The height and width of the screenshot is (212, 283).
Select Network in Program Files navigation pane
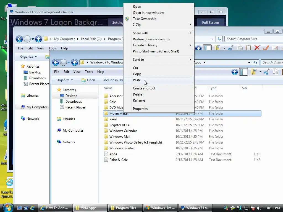(x=33, y=119)
